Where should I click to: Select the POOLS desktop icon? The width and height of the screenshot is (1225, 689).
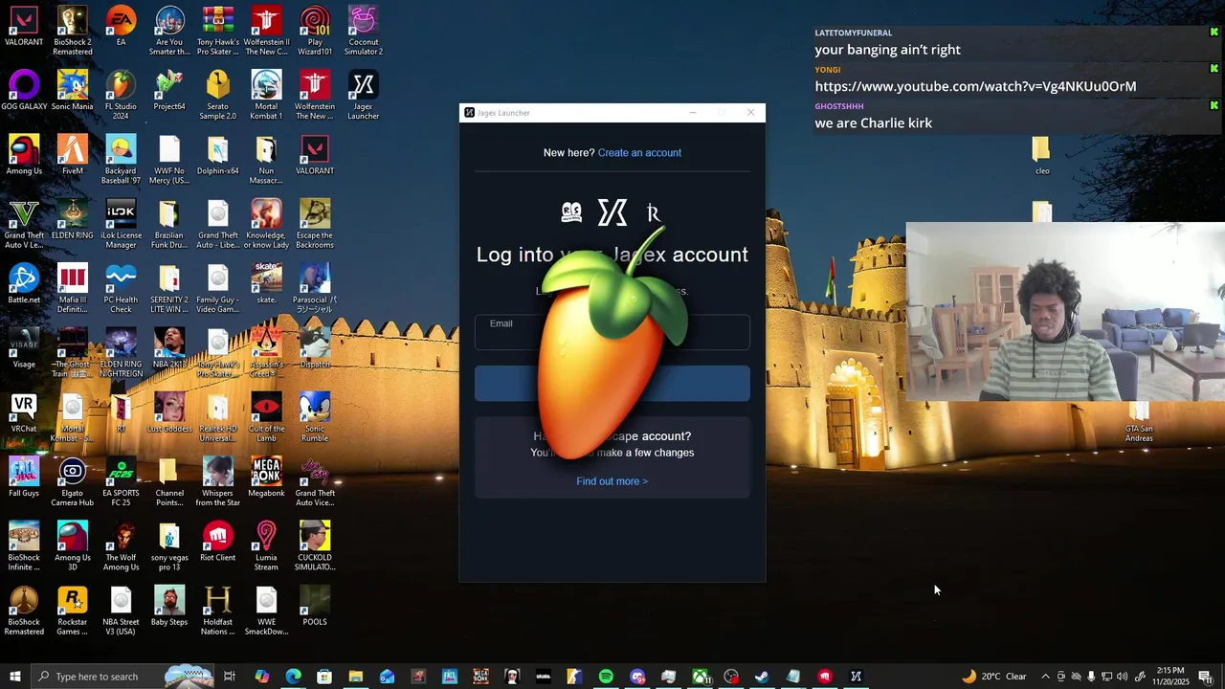pyautogui.click(x=315, y=607)
